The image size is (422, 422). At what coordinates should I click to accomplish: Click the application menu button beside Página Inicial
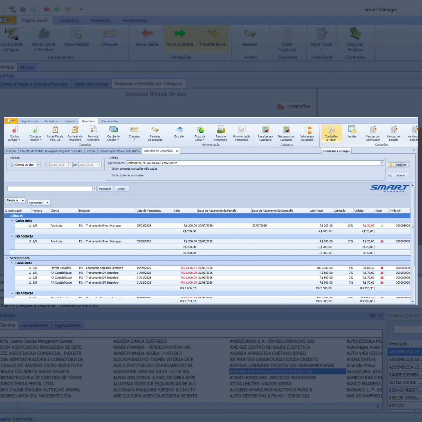pyautogui.click(x=10, y=121)
